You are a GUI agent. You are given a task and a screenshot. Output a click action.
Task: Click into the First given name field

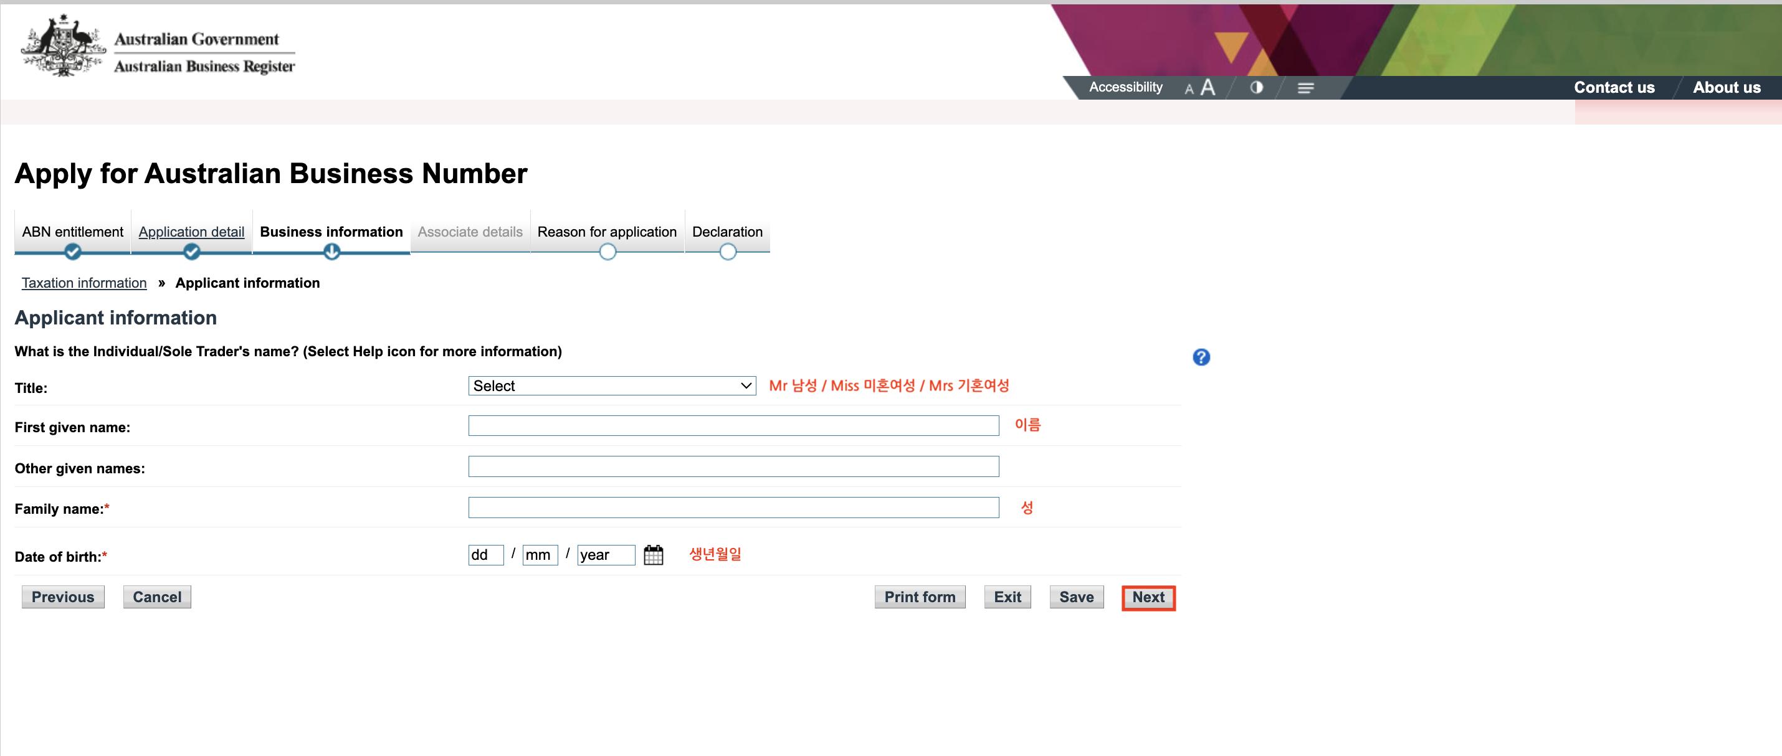pyautogui.click(x=733, y=425)
